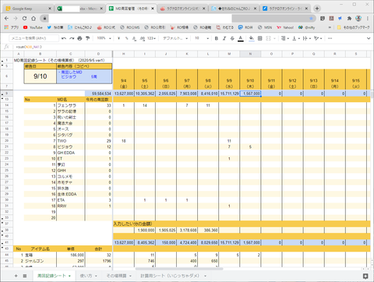This screenshot has height=282, width=374.
Task: Open the font family dropdown
Action: pyautogui.click(x=175, y=38)
